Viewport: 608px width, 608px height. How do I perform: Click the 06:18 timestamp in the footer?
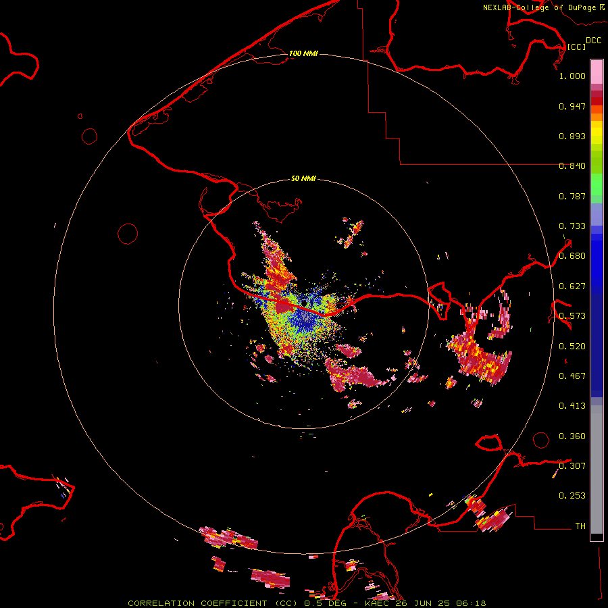[x=471, y=603]
